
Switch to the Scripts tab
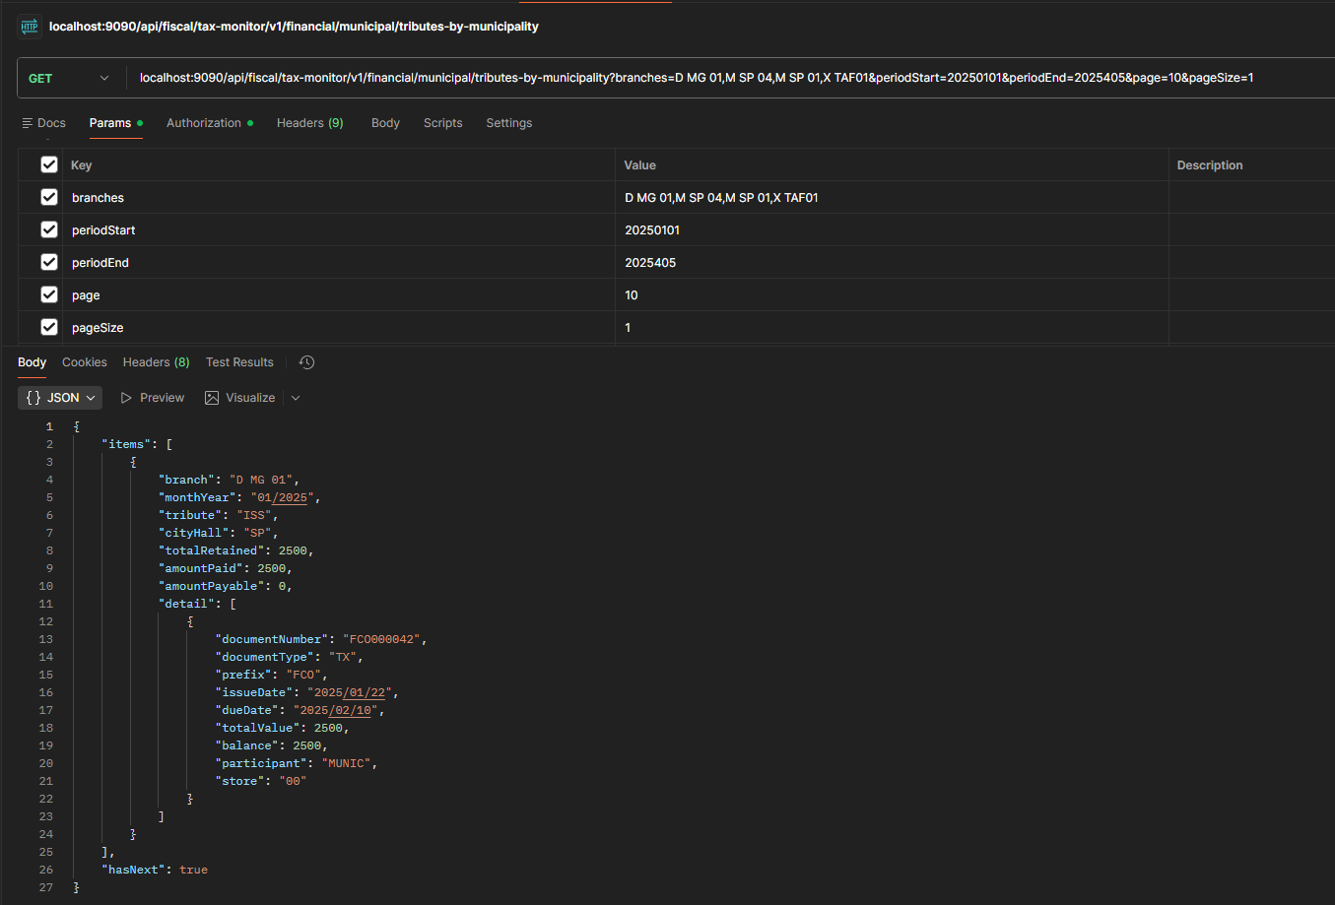click(x=442, y=123)
